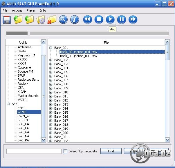This screenshot has width=175, height=168.
Task: Click the folder with gear icon
Action: coord(41,20)
